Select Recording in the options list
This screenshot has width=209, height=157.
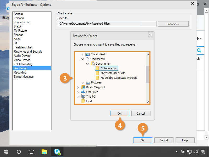coord(20,72)
